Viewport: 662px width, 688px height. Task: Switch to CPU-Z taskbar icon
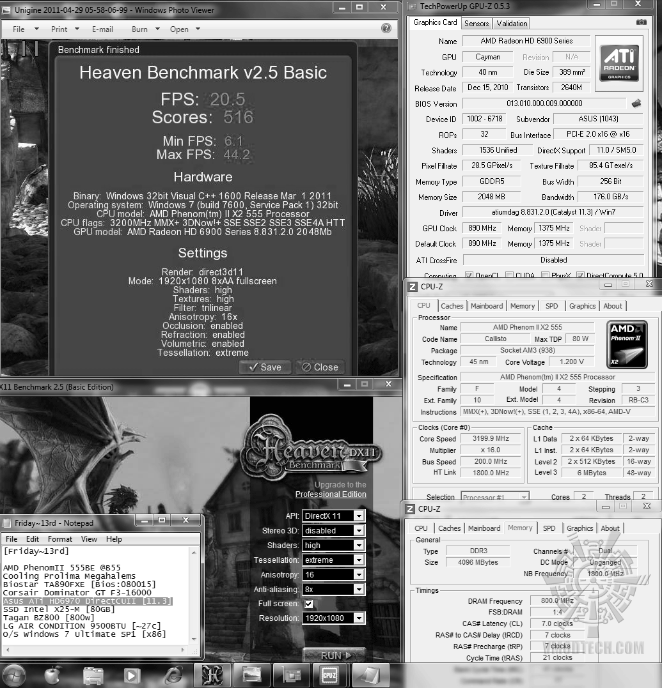[x=330, y=676]
